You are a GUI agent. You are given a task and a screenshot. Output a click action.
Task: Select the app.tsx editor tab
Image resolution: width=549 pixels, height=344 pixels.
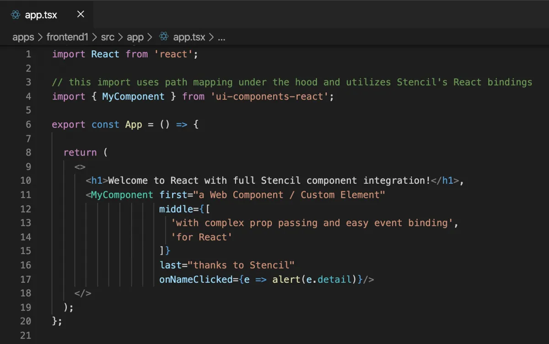(x=48, y=15)
